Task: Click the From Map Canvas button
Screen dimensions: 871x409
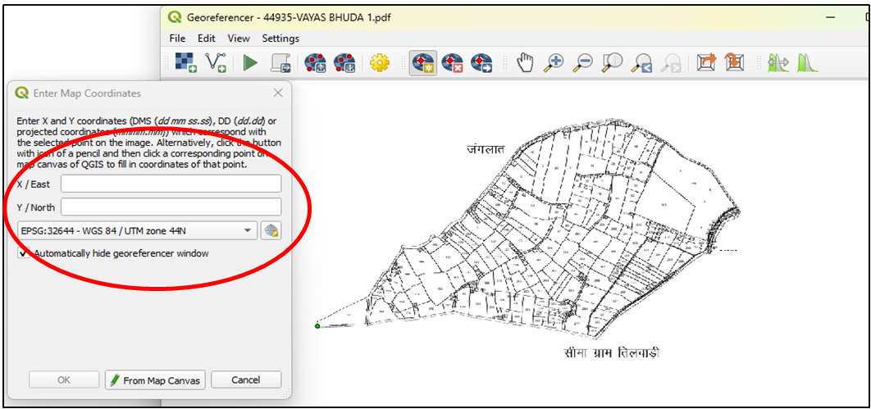Action: (154, 380)
